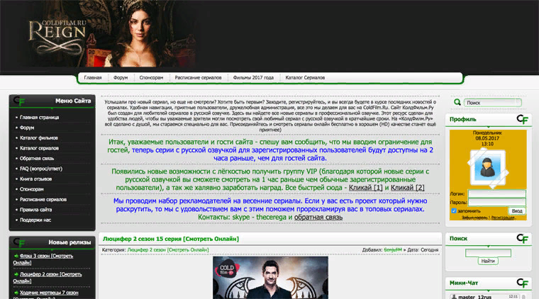Click the CF logo in Новые релизы header
This screenshot has height=299, width=539.
[19, 242]
